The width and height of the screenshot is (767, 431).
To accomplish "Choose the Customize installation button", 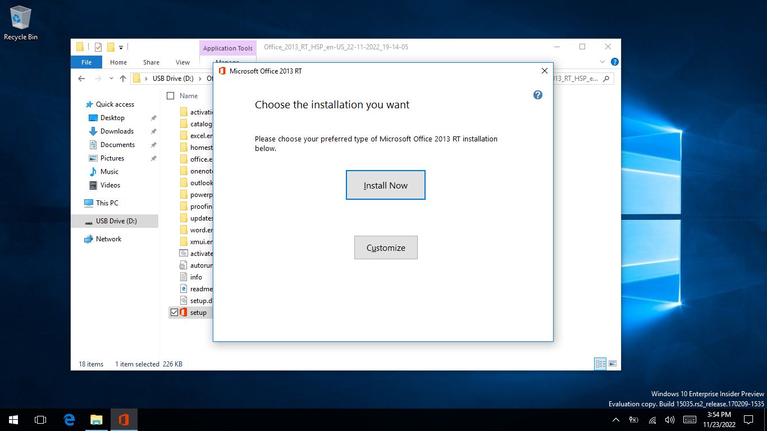I will tap(386, 247).
